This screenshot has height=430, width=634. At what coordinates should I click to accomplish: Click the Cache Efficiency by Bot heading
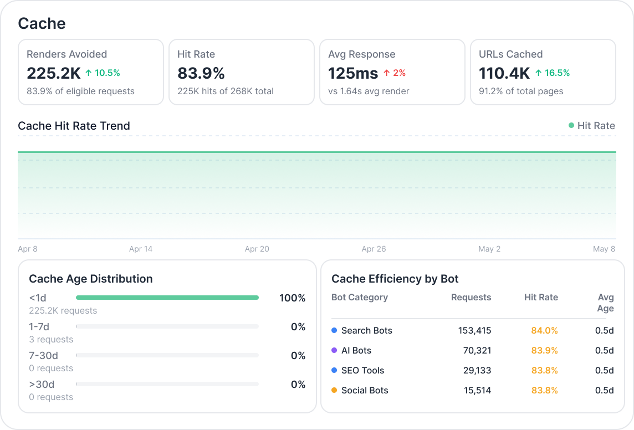pos(395,279)
